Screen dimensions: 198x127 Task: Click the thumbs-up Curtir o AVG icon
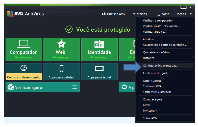click(x=104, y=14)
